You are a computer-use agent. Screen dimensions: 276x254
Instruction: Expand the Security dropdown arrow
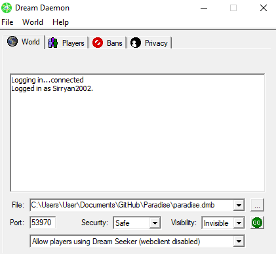point(155,223)
